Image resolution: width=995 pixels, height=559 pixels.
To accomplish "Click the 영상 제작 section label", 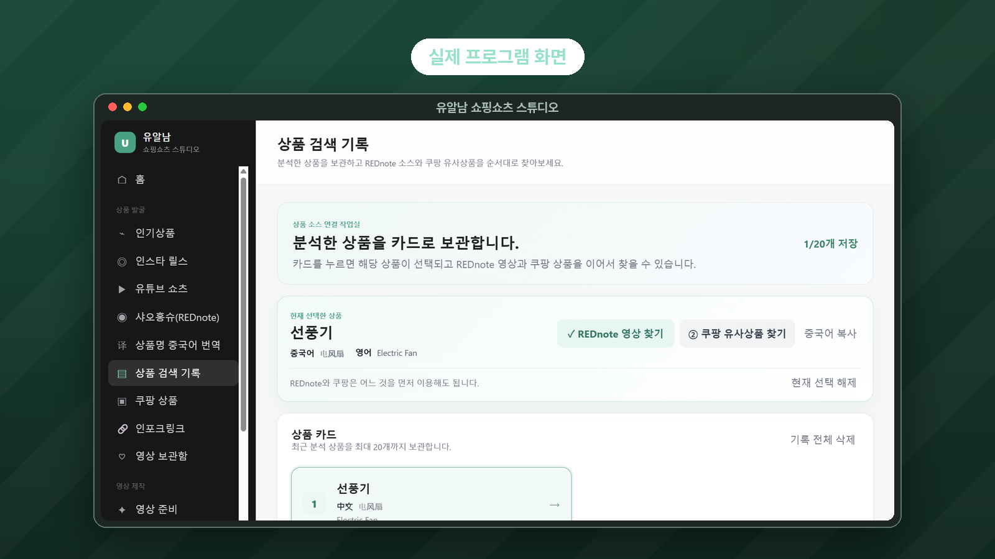I will pos(131,486).
